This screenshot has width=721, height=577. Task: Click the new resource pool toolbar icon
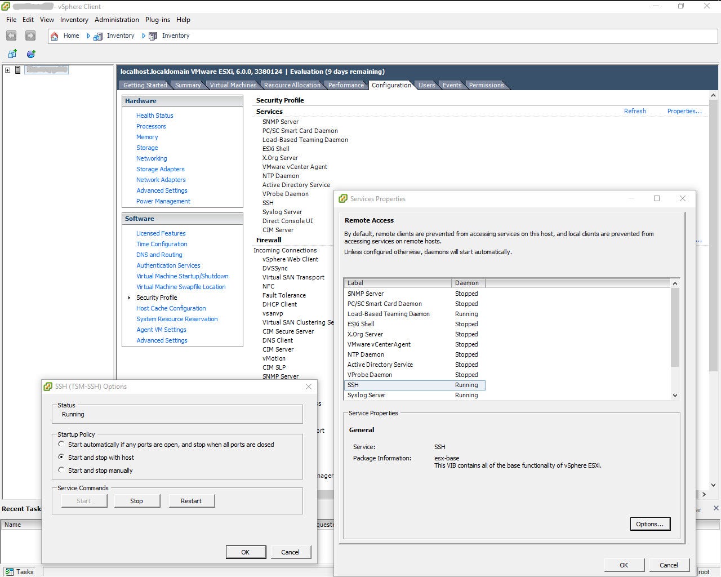tap(31, 54)
